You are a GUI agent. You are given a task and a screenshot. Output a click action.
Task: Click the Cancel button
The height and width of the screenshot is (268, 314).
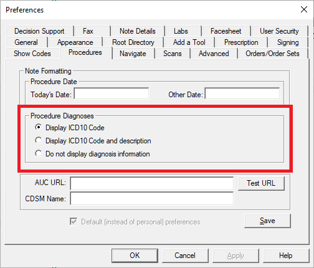(185, 256)
